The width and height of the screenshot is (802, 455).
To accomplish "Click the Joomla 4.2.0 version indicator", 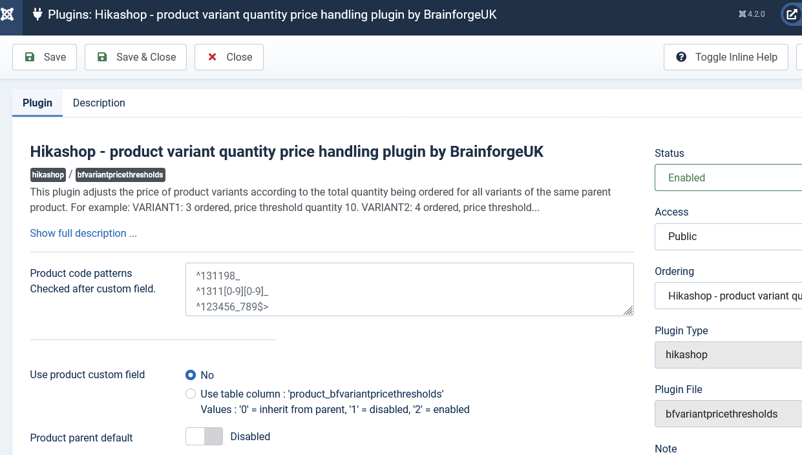I will tap(752, 14).
